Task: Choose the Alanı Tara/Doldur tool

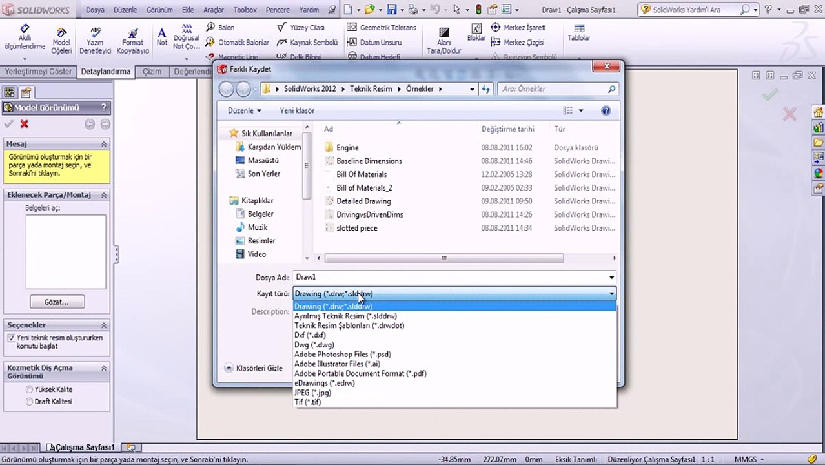Action: click(444, 40)
